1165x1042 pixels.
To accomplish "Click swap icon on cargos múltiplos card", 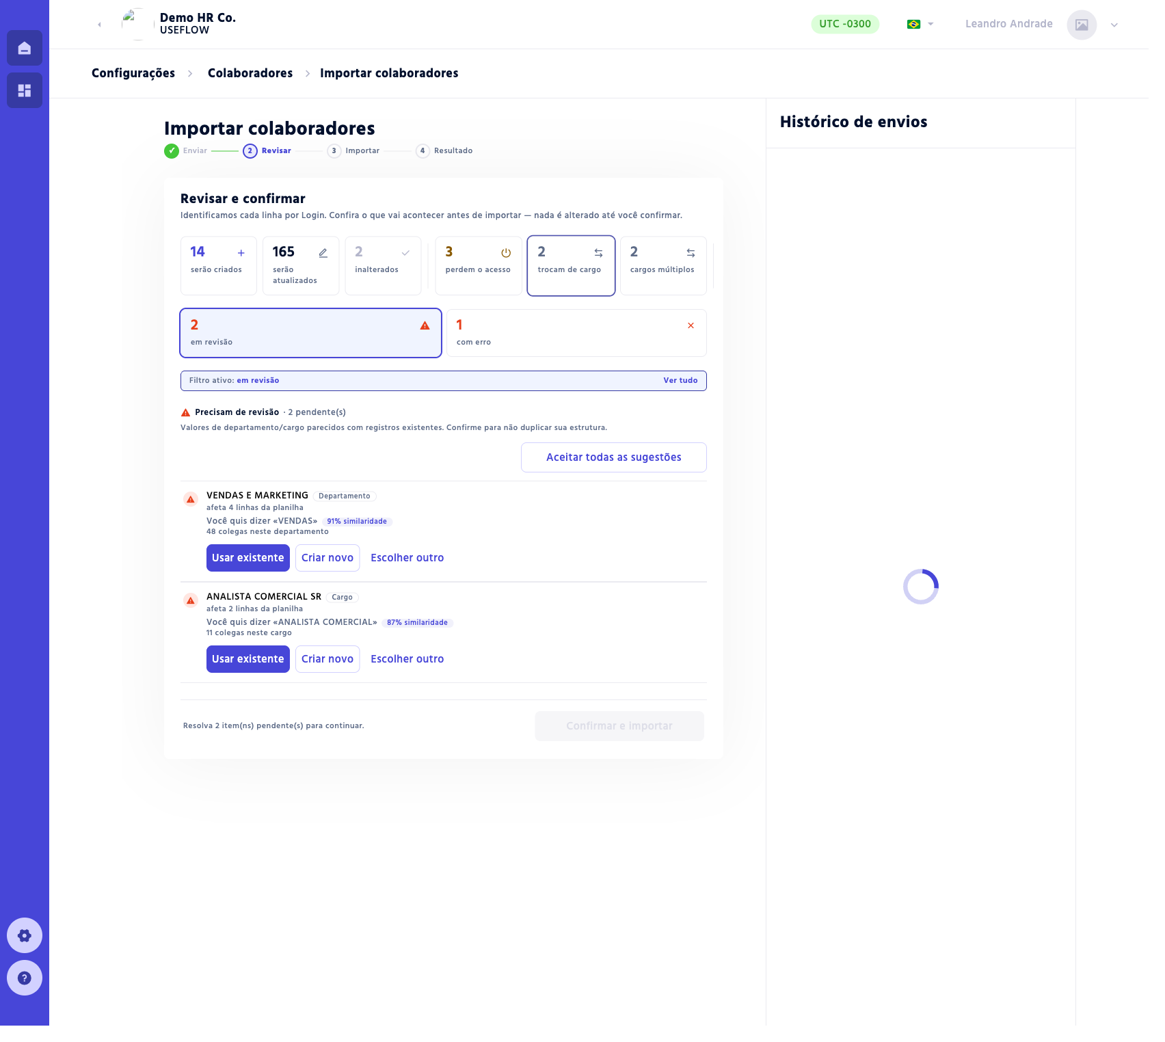I will (x=691, y=253).
